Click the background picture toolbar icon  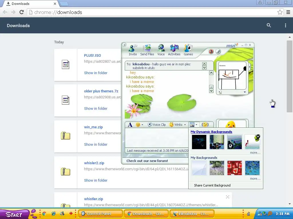coord(192,125)
